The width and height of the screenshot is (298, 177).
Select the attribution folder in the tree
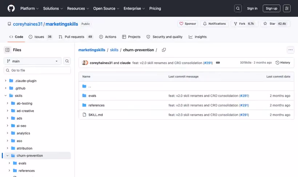pyautogui.click(x=24, y=148)
